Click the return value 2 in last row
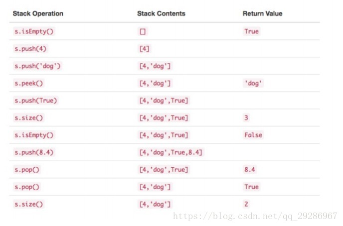 (x=247, y=204)
